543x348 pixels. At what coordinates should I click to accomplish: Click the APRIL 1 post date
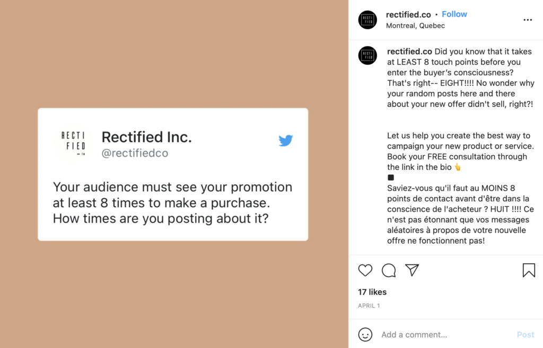pyautogui.click(x=369, y=306)
